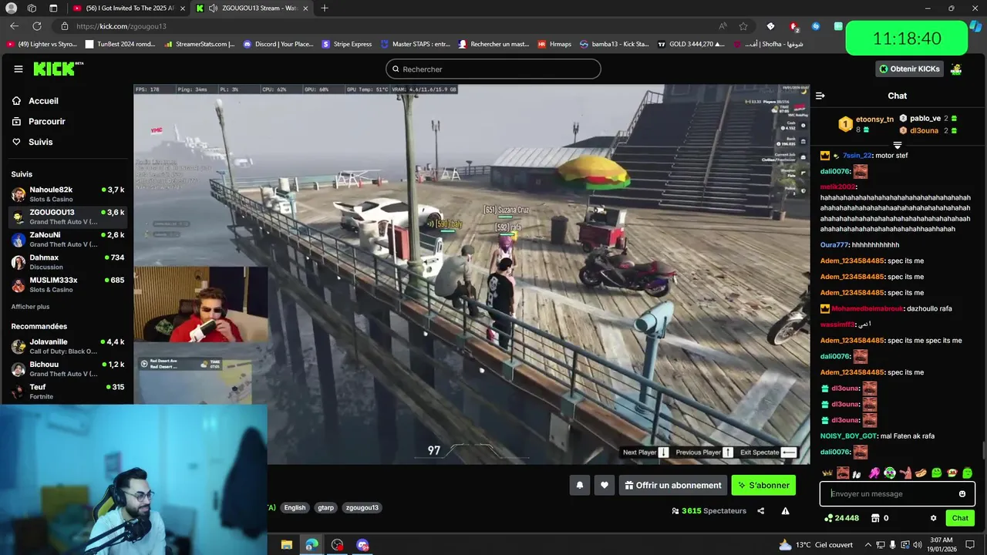
Task: Click the kick.com/zgougou13 address bar
Action: [x=386, y=26]
